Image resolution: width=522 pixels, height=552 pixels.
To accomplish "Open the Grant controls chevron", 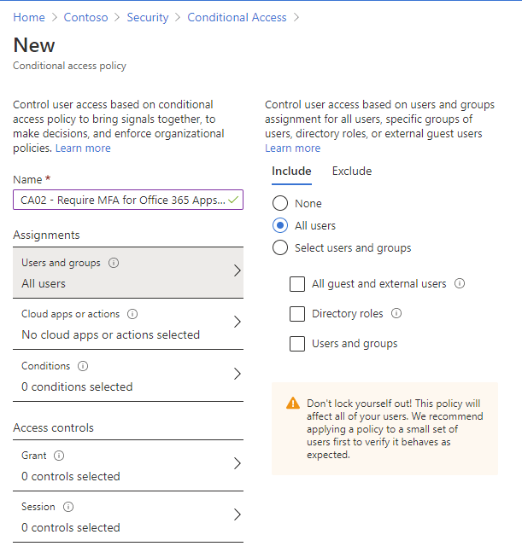I will [x=237, y=463].
